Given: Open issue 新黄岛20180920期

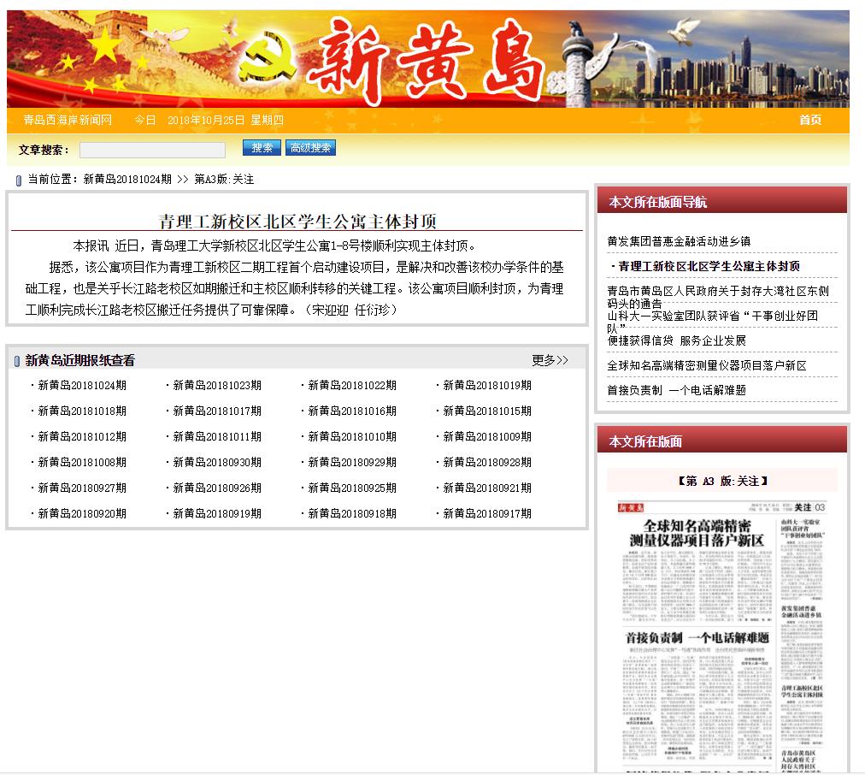Looking at the screenshot, I should (x=82, y=514).
